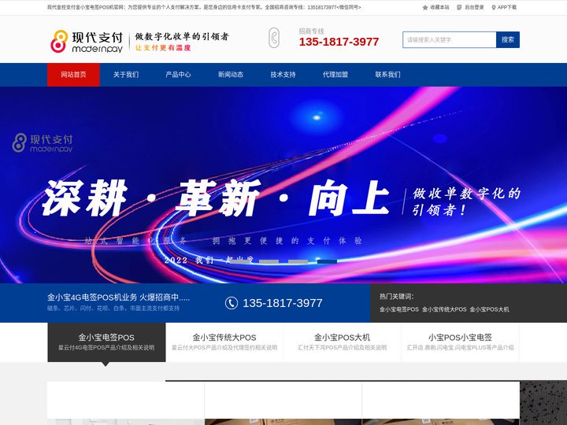The width and height of the screenshot is (567, 425).
Task: Open 代理加盟 in navigation bar
Action: 335,75
